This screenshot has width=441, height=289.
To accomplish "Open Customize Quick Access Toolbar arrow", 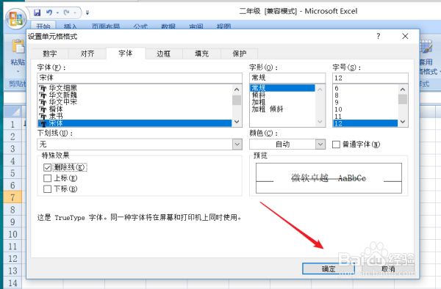I will [x=87, y=13].
